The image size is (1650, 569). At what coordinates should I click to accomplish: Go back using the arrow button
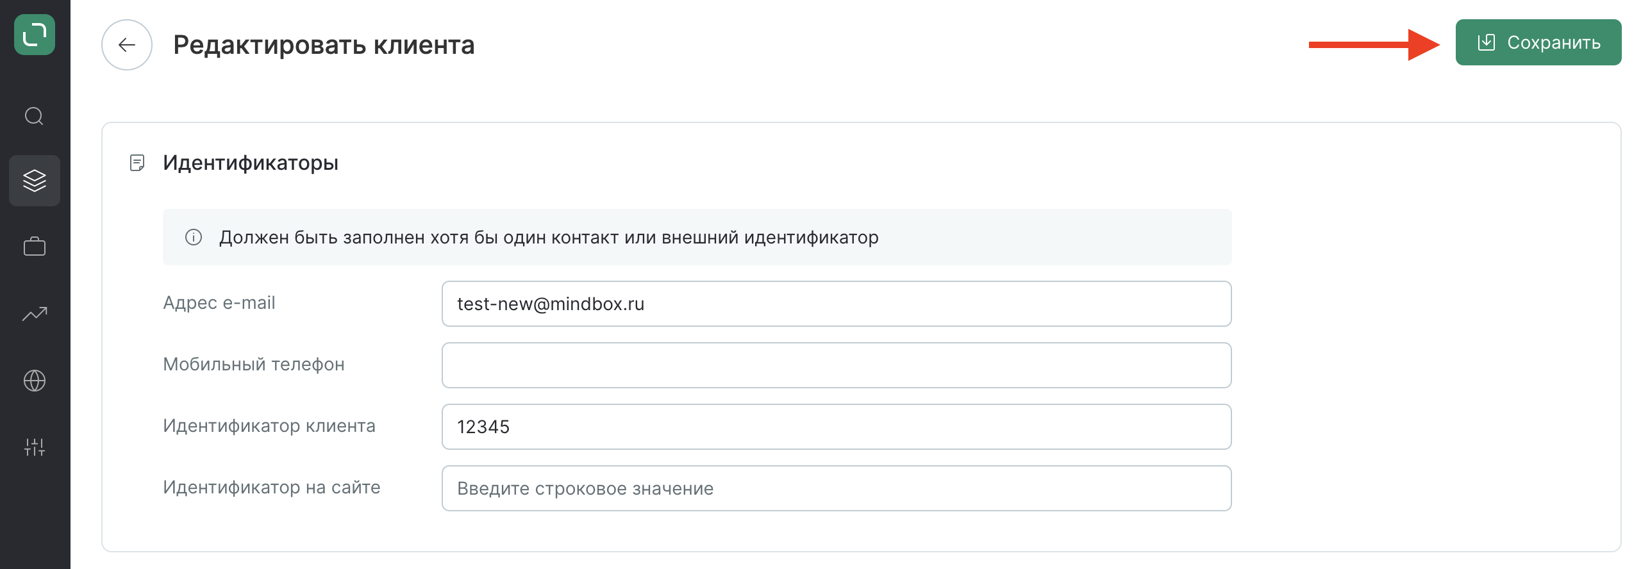tap(127, 45)
